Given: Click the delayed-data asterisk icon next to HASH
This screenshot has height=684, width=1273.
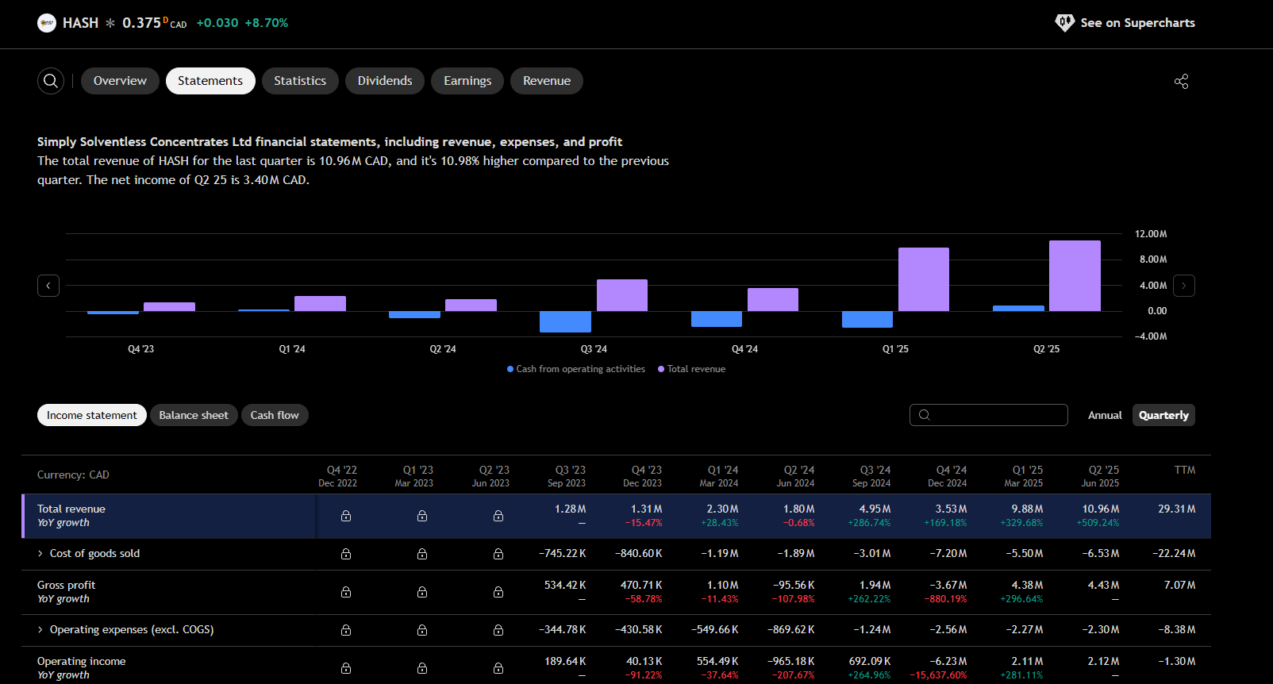Looking at the screenshot, I should coord(110,23).
